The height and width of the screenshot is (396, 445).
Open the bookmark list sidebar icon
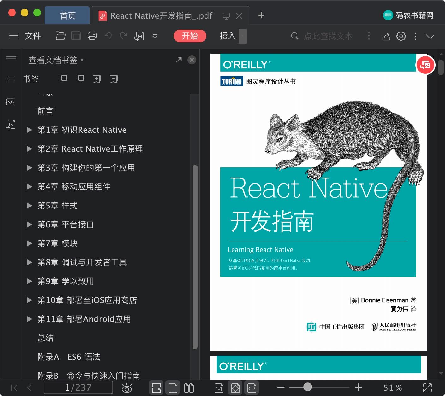coord(11,79)
